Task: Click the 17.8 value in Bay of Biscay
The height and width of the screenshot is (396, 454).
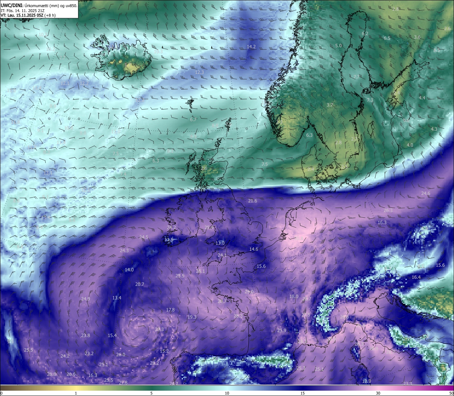Action: point(170,310)
